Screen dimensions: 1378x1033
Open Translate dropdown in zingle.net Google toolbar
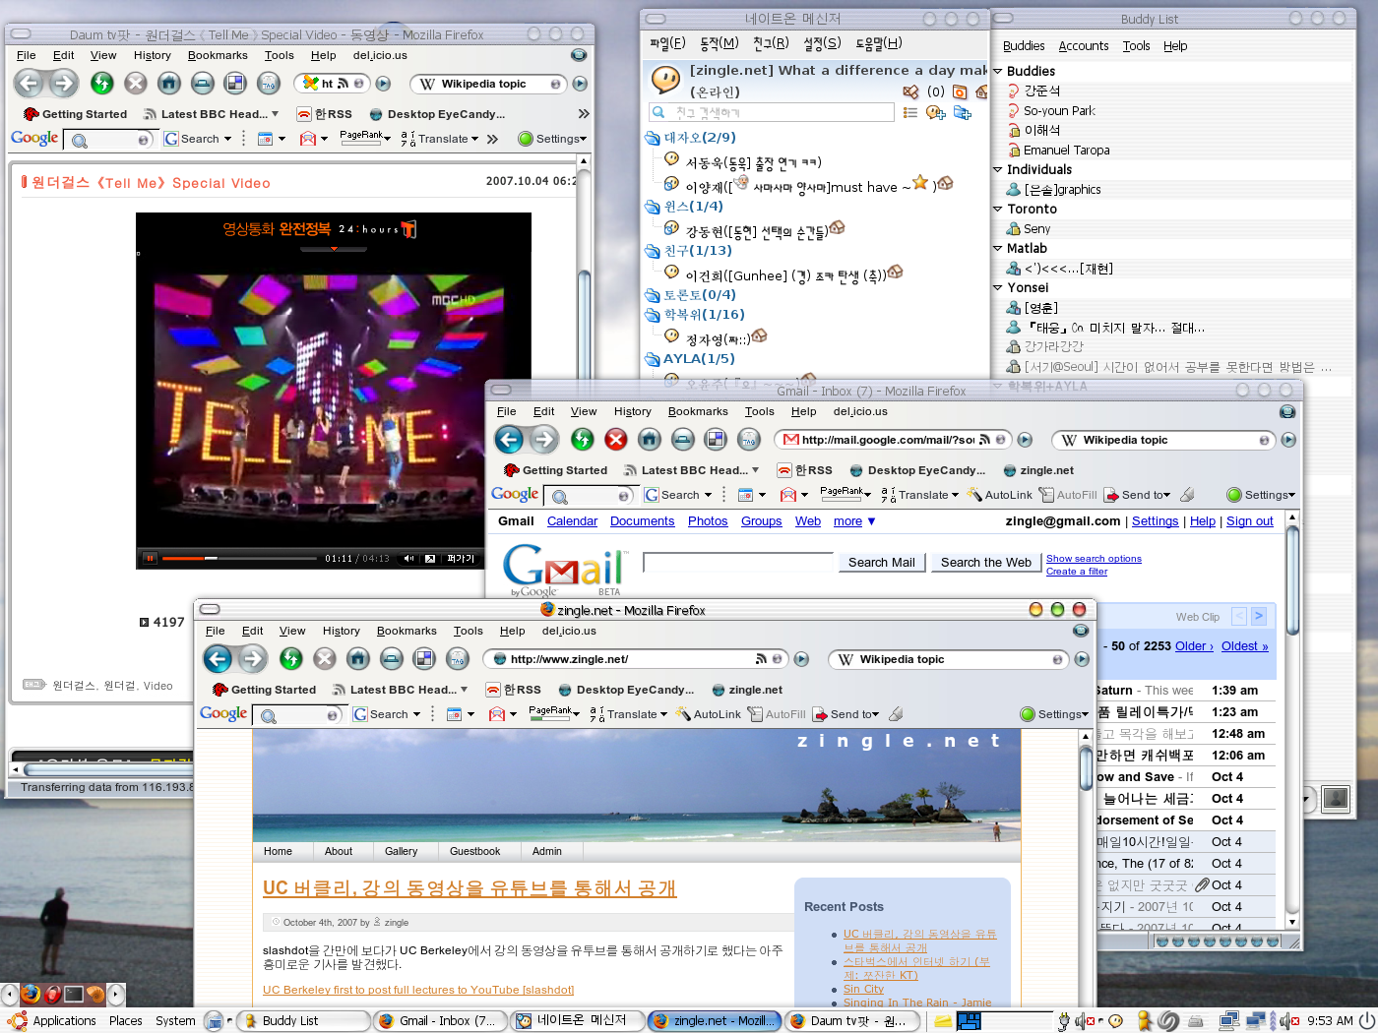click(x=664, y=714)
